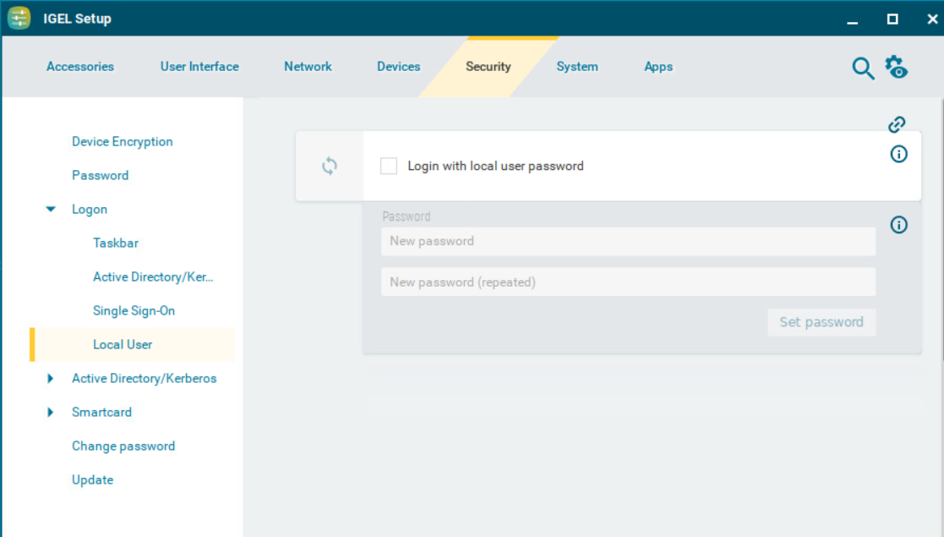
Task: Switch to the Network tab
Action: click(x=308, y=66)
